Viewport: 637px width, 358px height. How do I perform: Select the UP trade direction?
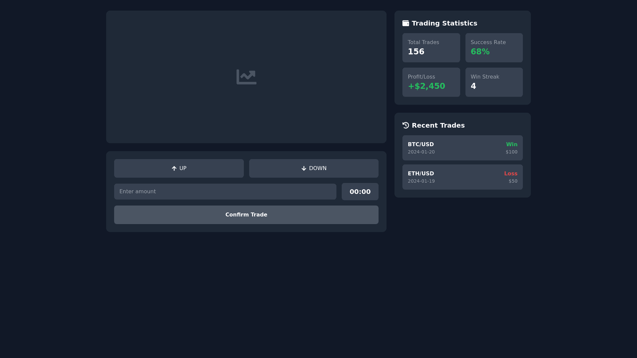pyautogui.click(x=179, y=168)
